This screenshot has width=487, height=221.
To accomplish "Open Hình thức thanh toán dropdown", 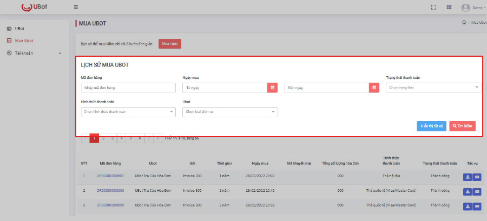I will pyautogui.click(x=128, y=112).
